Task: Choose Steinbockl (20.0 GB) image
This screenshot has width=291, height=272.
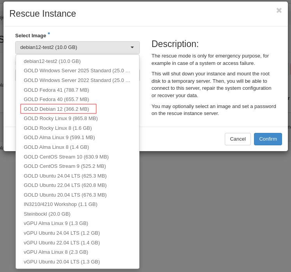Action: coord(78,214)
